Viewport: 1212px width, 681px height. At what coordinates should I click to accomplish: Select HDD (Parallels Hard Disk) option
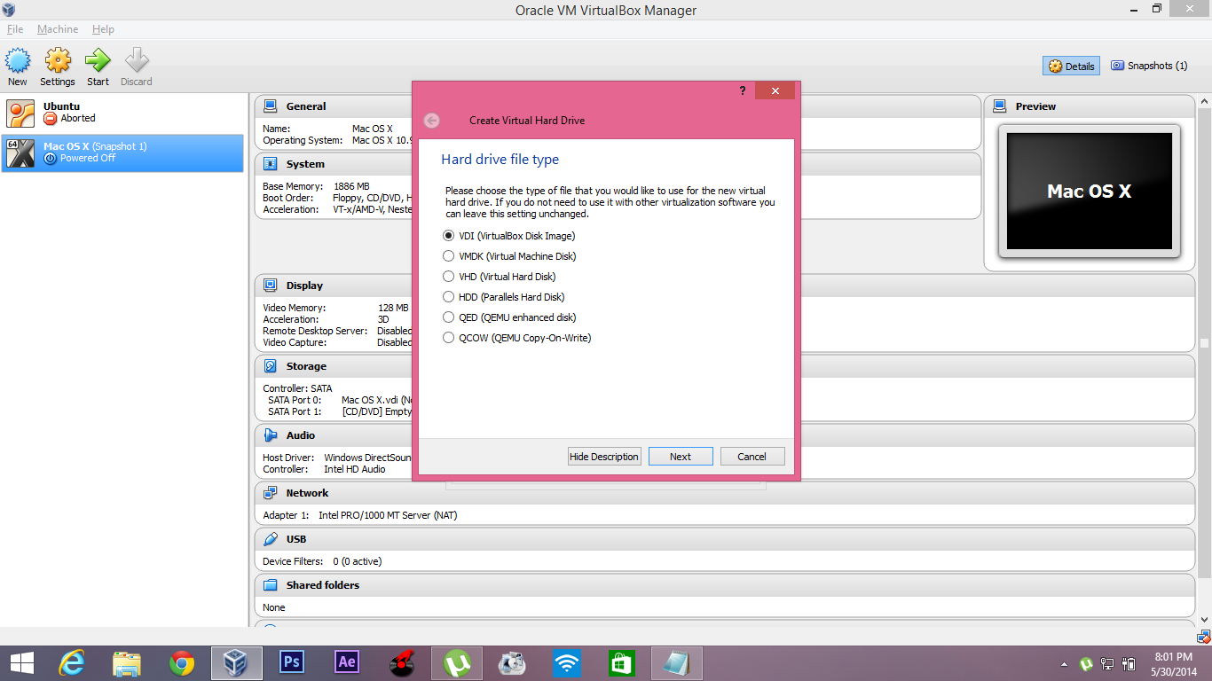tap(503, 297)
